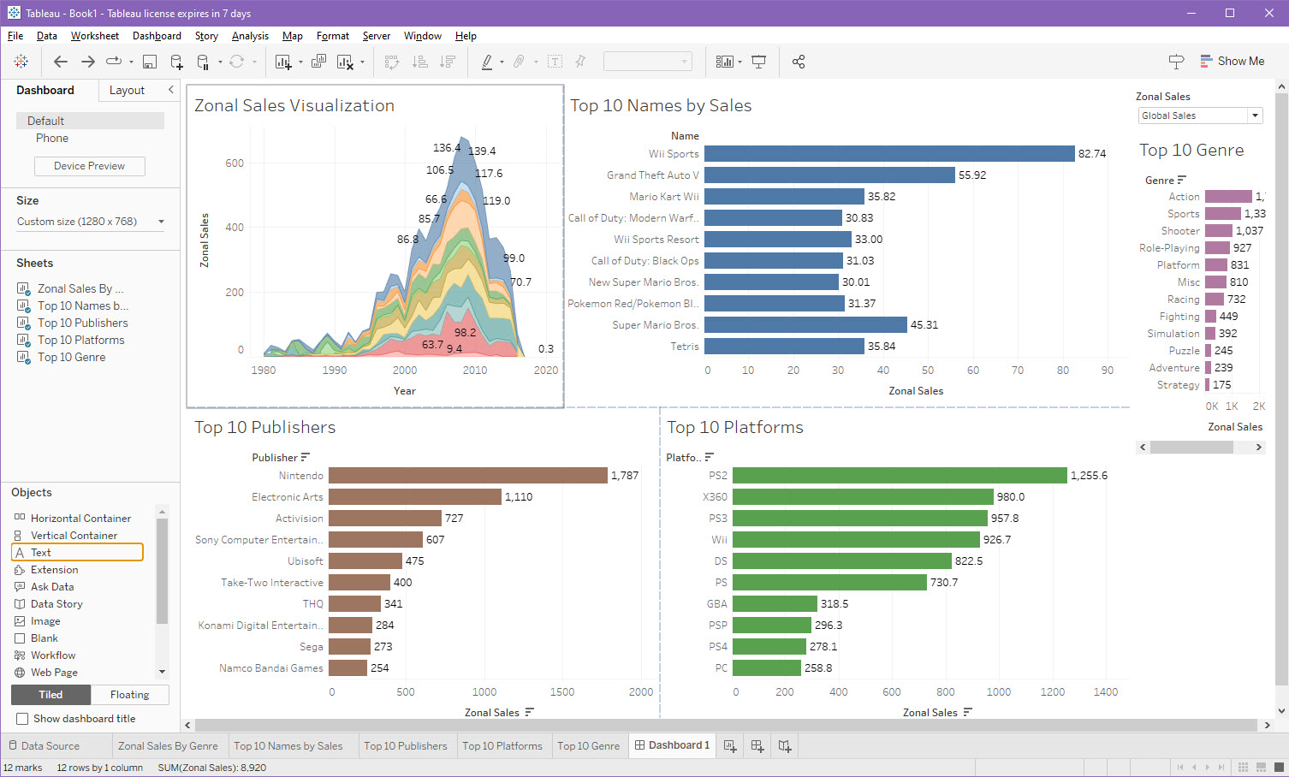This screenshot has width=1289, height=777.
Task: Click the Show mark labels icon
Action: (555, 62)
